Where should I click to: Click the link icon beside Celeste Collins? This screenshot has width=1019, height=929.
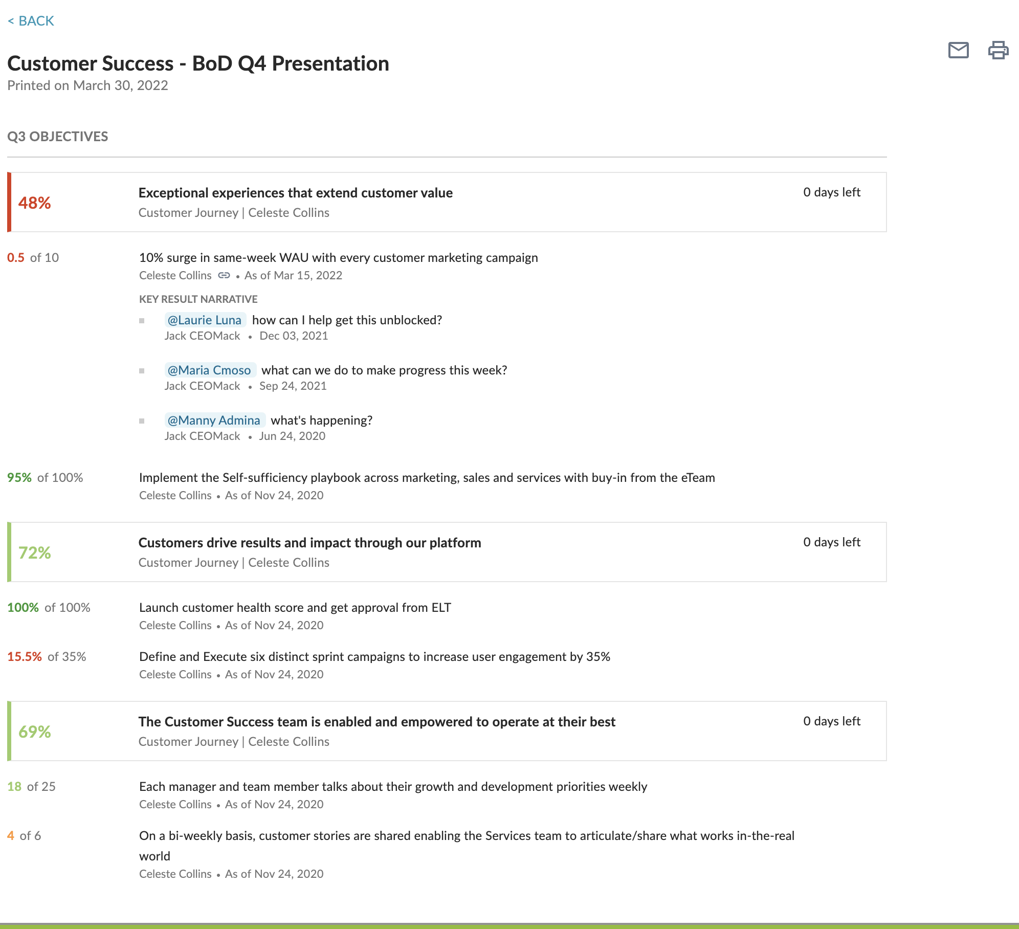click(x=224, y=275)
